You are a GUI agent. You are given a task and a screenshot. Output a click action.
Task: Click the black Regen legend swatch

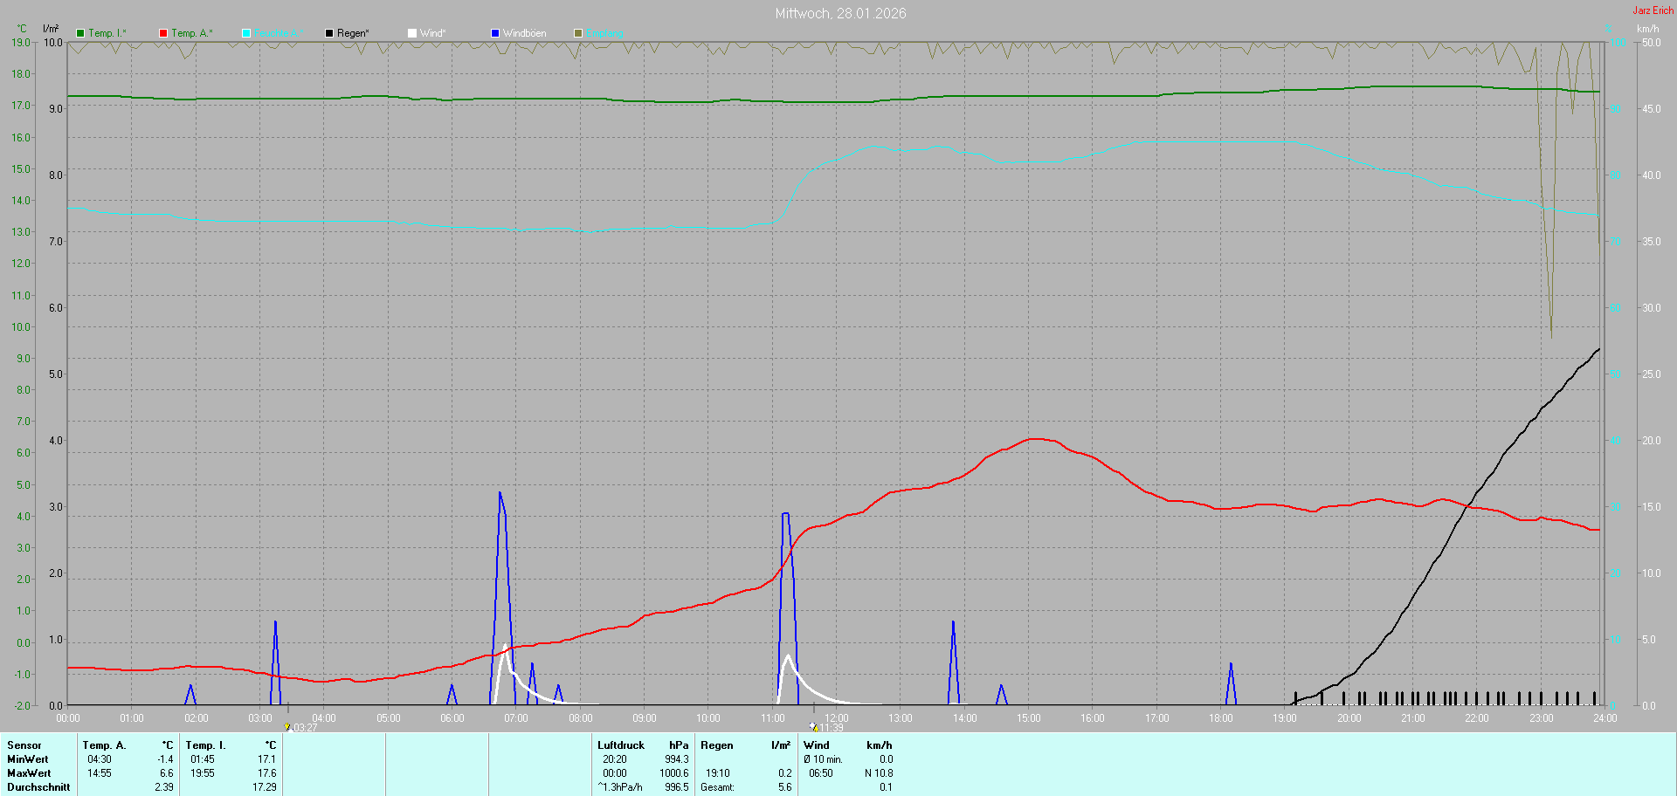(x=329, y=33)
